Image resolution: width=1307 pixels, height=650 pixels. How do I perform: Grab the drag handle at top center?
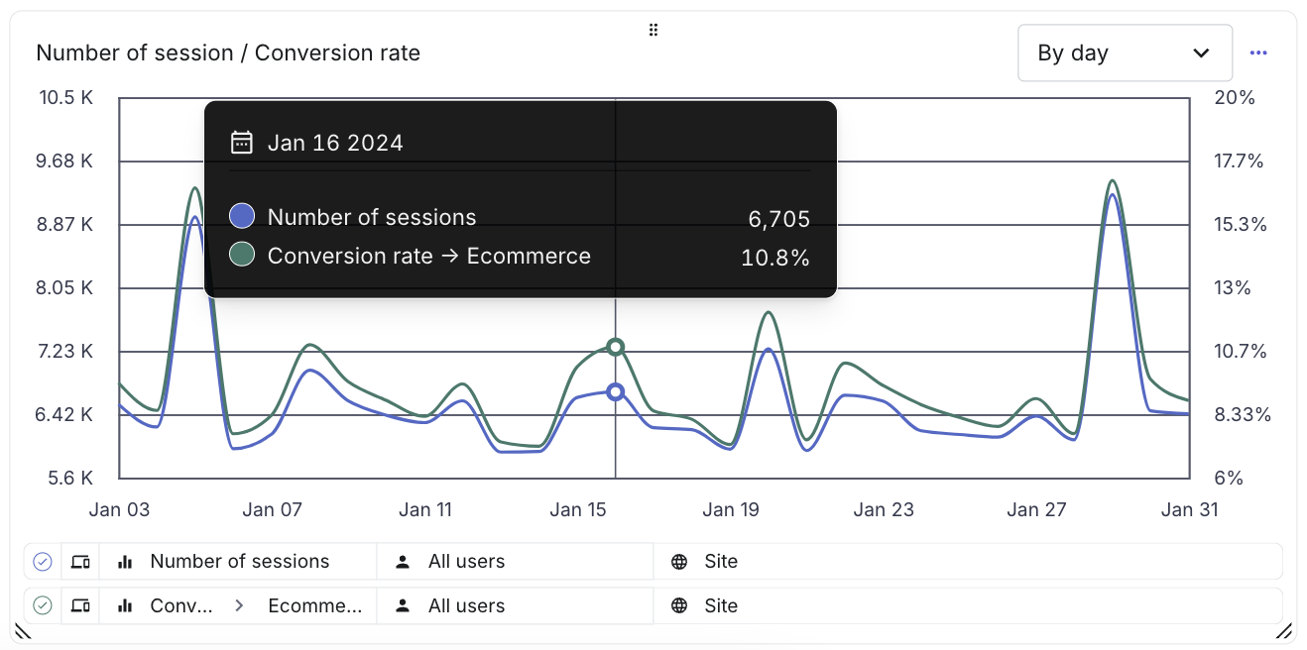[x=653, y=30]
